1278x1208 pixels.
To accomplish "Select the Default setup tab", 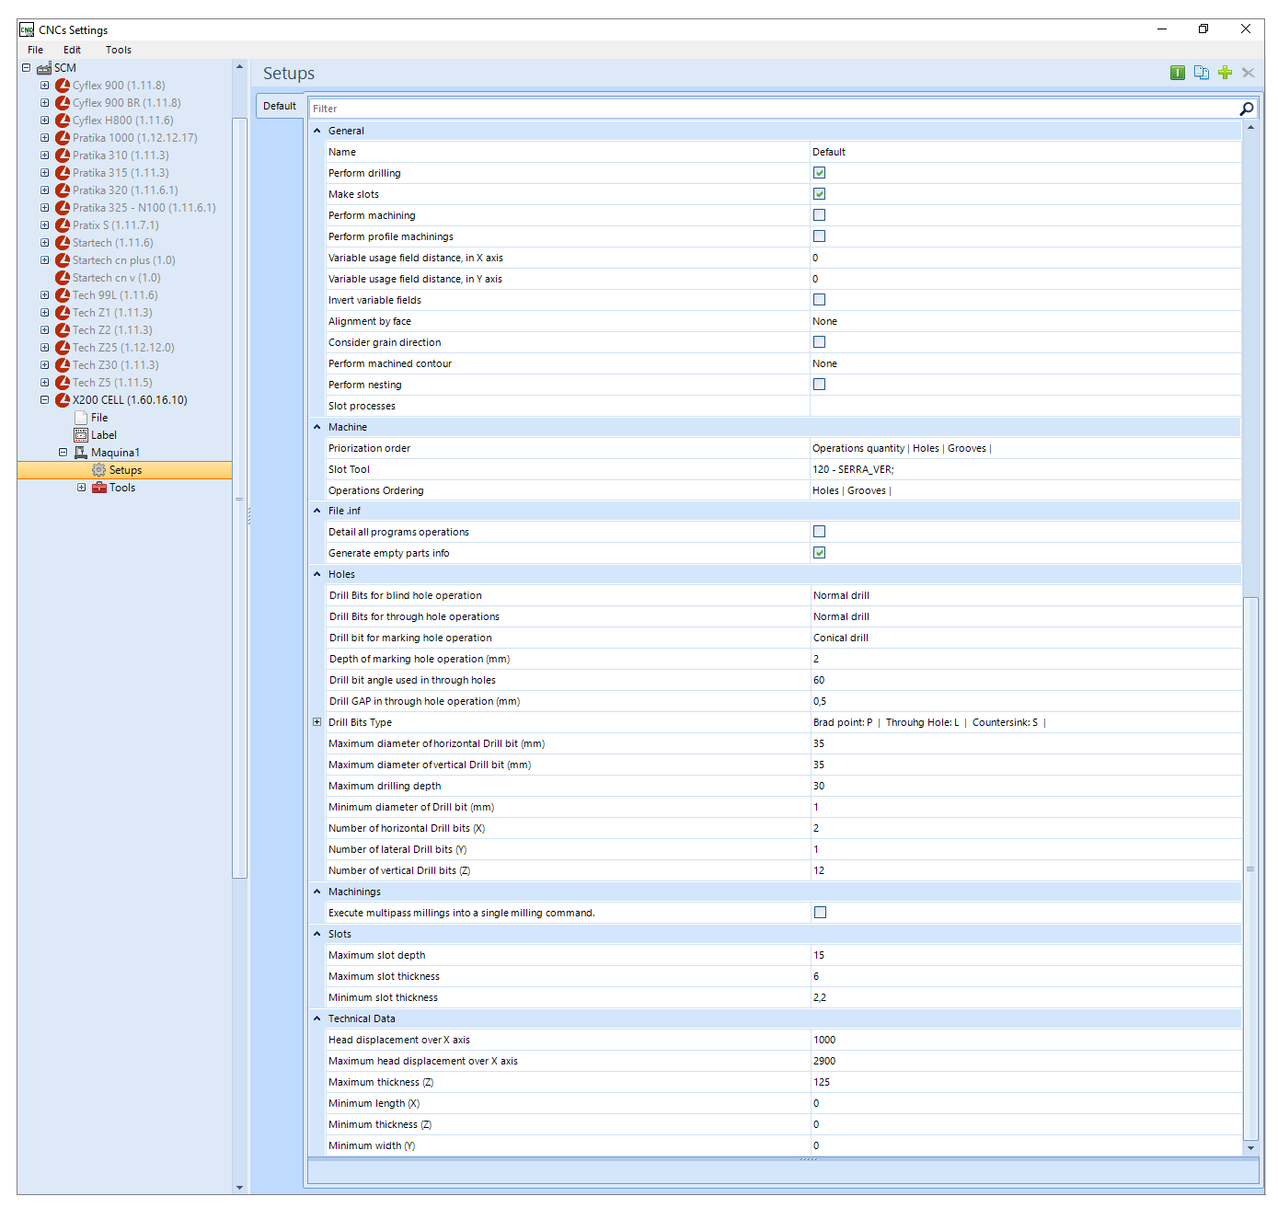I will point(280,106).
